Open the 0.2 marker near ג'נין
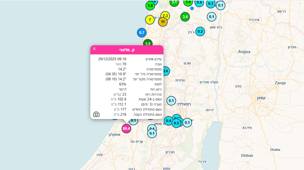The image size is (304, 170). click(x=200, y=31)
